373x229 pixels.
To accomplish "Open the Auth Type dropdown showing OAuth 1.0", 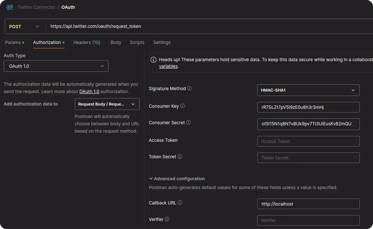I will (56, 66).
